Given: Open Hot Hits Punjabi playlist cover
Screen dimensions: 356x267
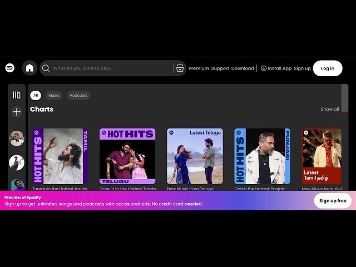Looking at the screenshot, I should point(262,156).
